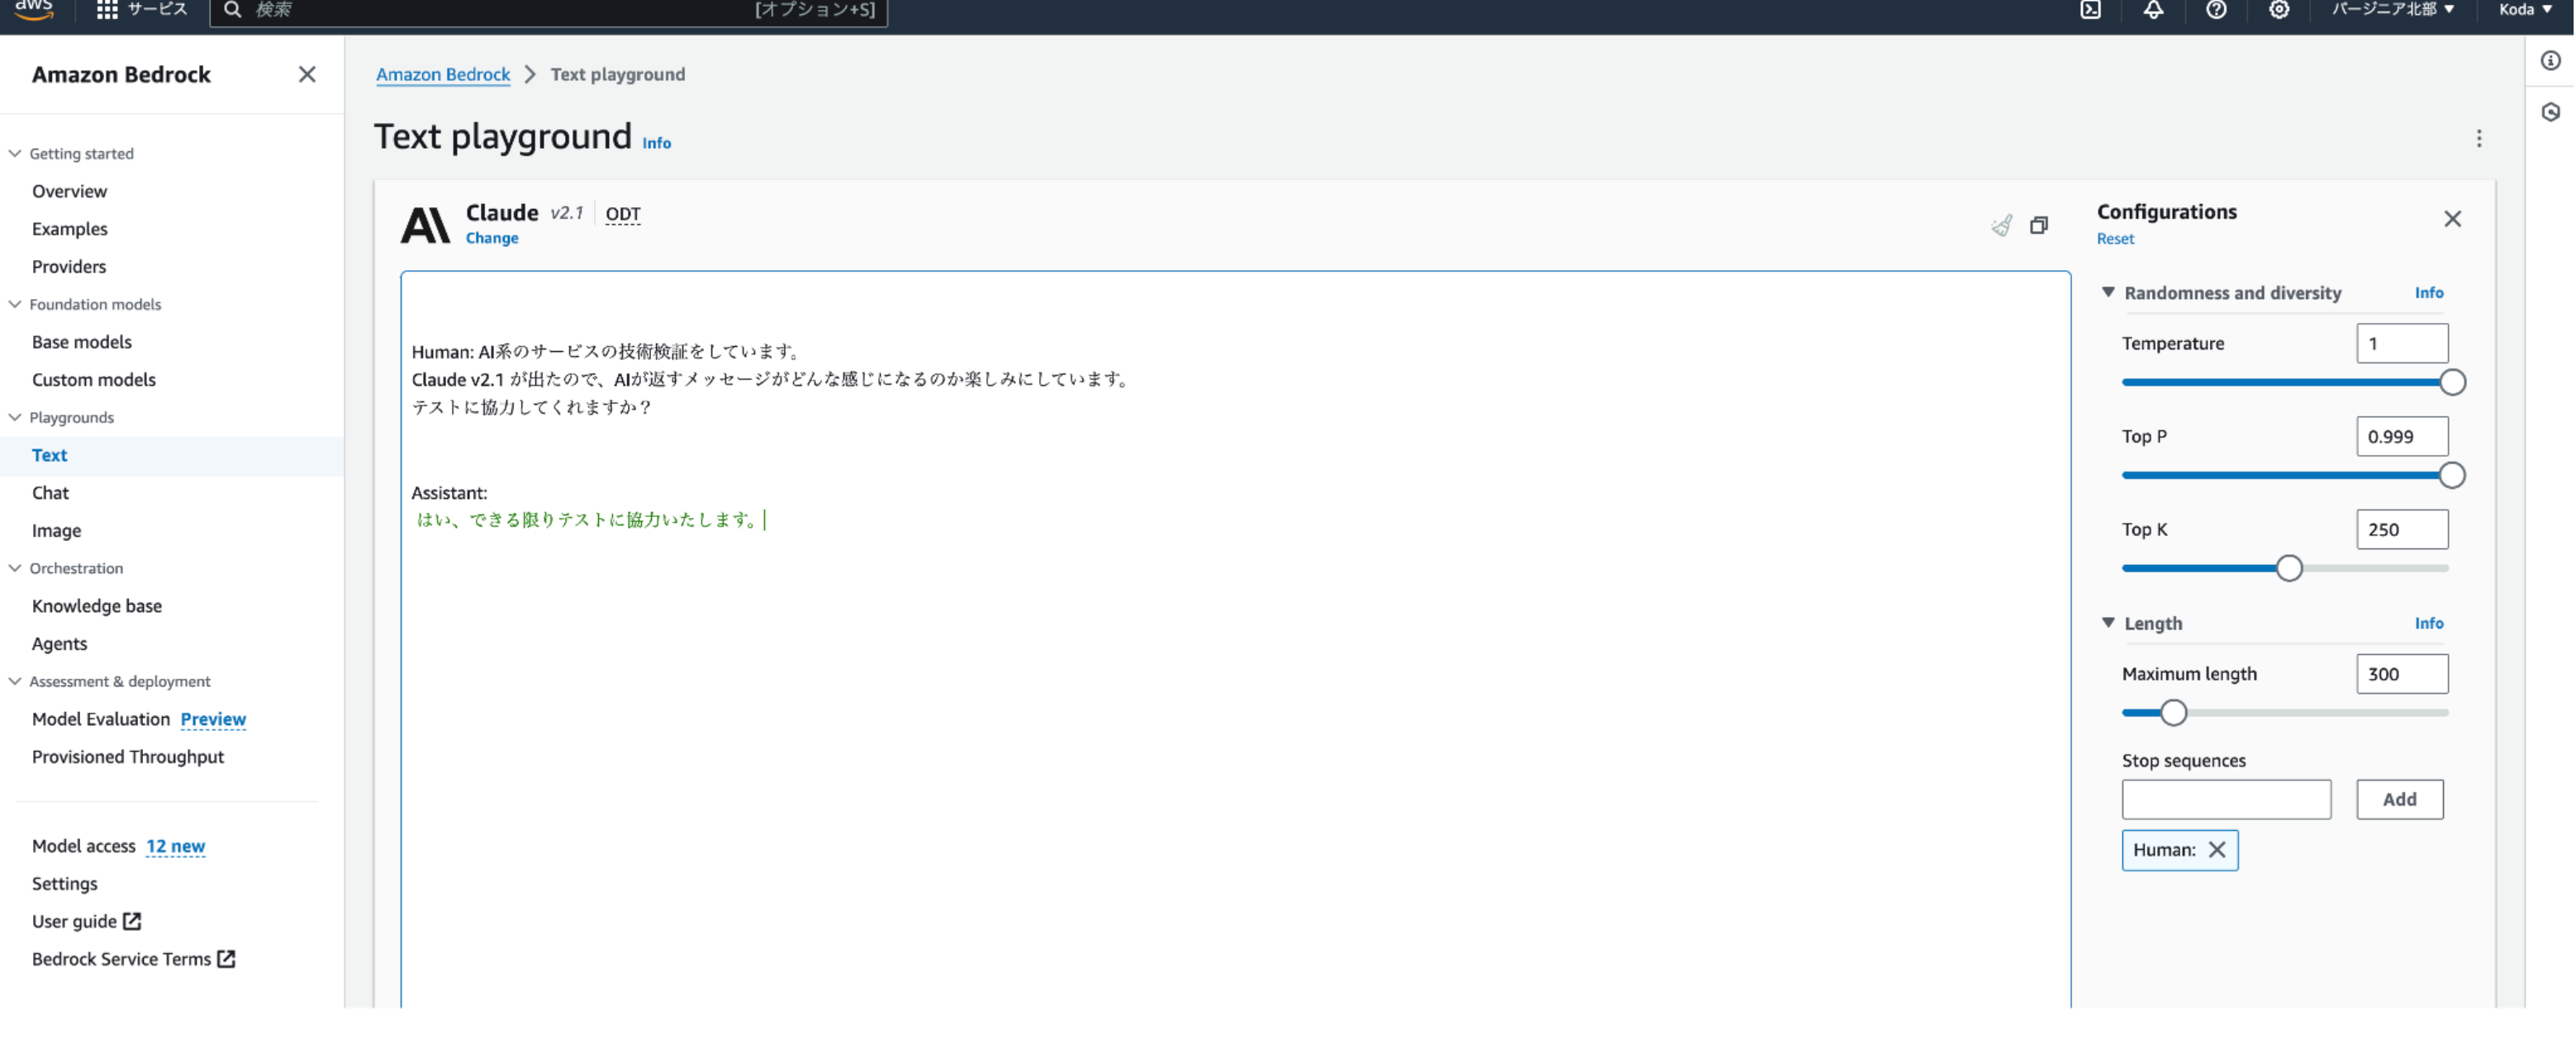Open the notifications bell icon
This screenshot has width=2576, height=1044.
click(x=2153, y=10)
